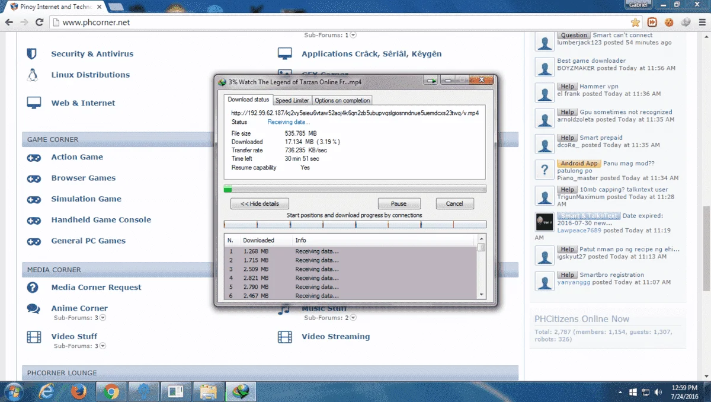Open the Windows Start menu
This screenshot has height=402, width=711.
tap(13, 391)
